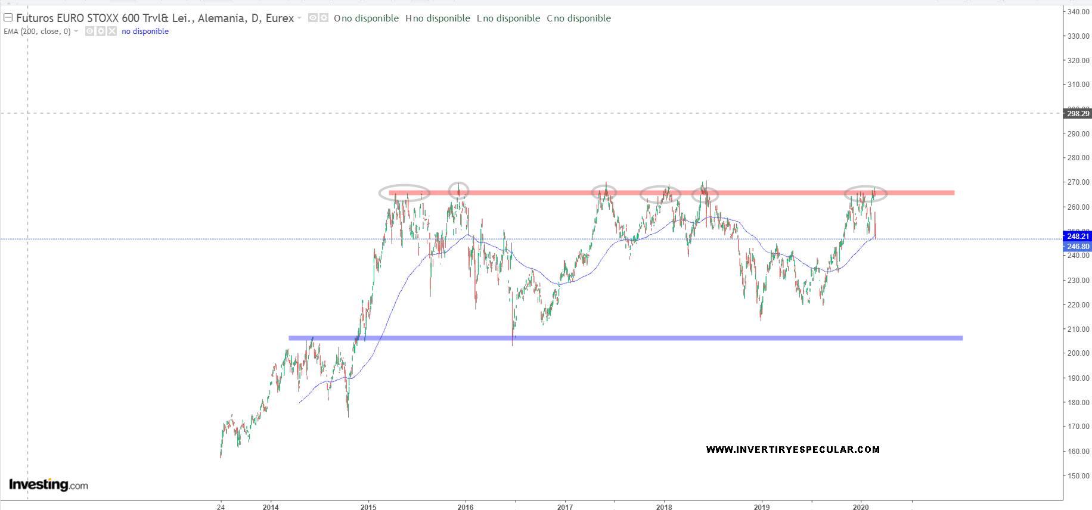This screenshot has height=510, width=1092.
Task: Remove the EMA indicator with the X icon
Action: [x=112, y=32]
